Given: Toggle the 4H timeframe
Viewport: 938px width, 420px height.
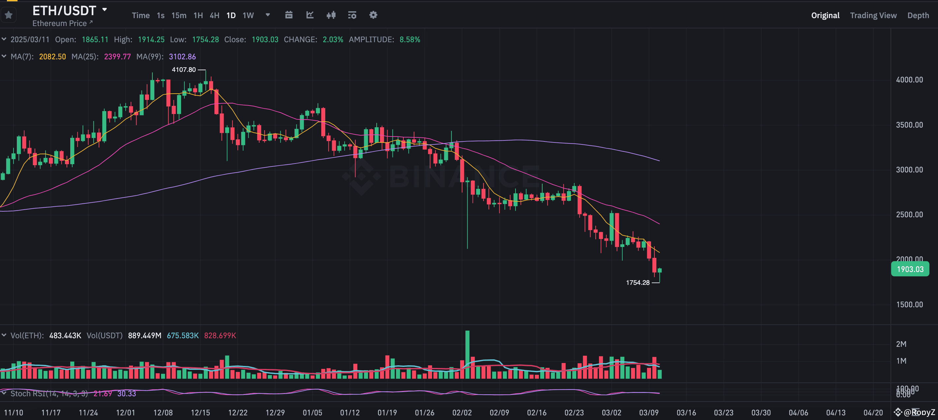Looking at the screenshot, I should [x=214, y=15].
